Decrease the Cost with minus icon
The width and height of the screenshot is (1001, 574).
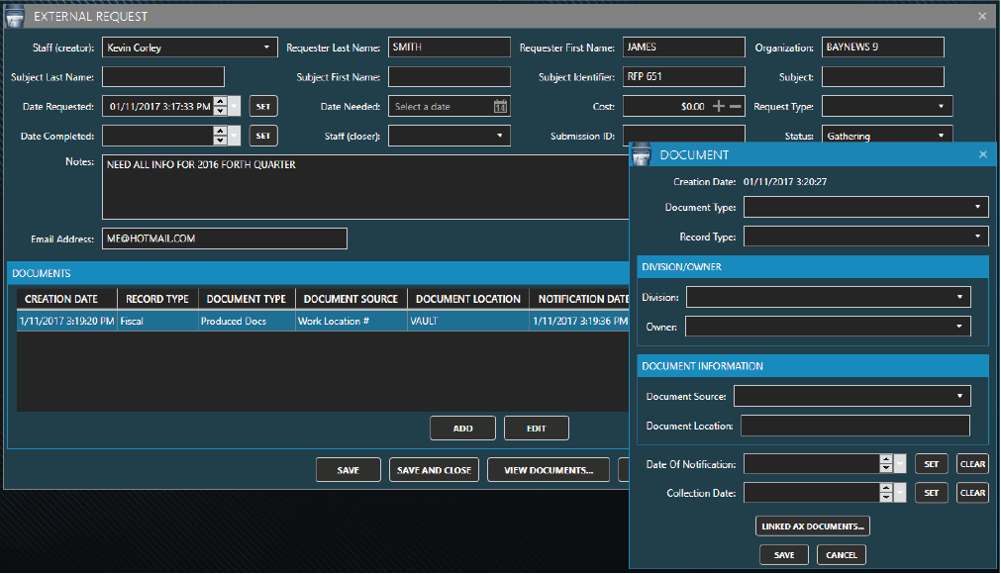pyautogui.click(x=736, y=107)
